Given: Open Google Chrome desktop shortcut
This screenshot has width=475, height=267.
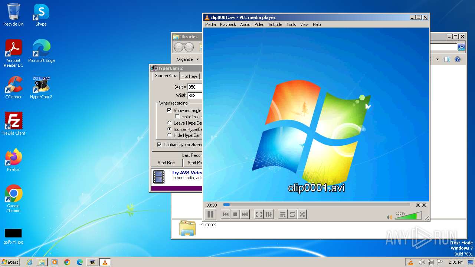Looking at the screenshot, I should pyautogui.click(x=13, y=198).
